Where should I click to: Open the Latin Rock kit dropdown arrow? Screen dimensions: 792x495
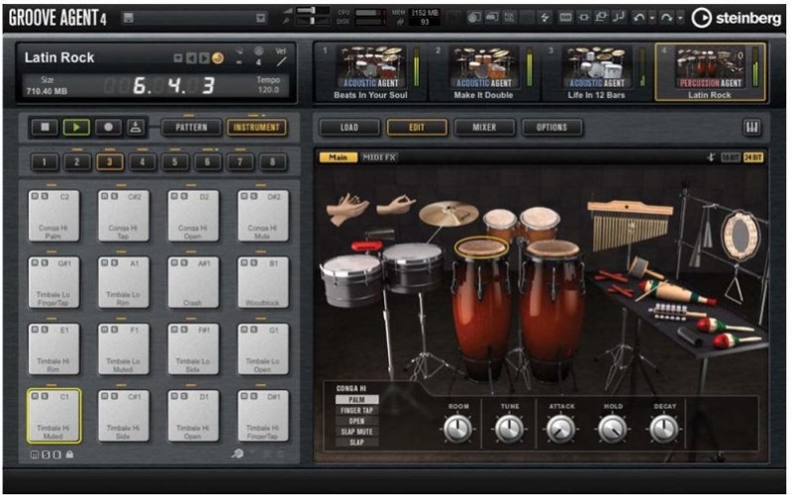(x=178, y=57)
